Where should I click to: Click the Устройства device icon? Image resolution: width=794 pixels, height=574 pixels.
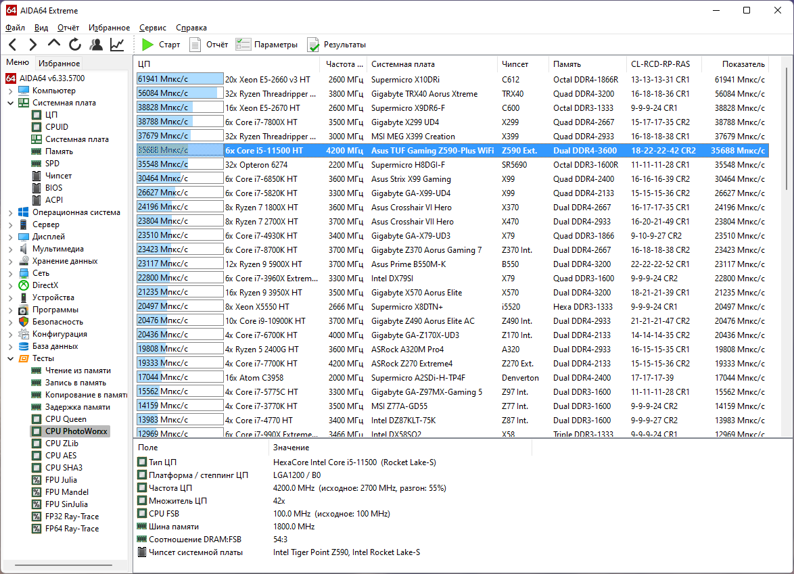coord(24,297)
